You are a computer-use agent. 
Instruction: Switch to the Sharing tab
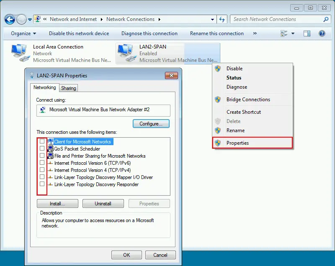click(68, 88)
